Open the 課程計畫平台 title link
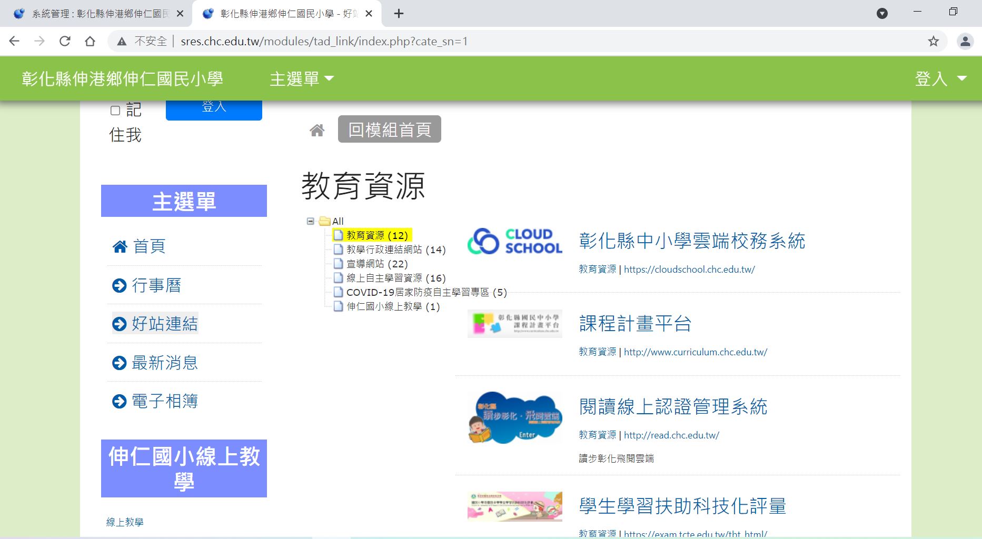 [635, 324]
